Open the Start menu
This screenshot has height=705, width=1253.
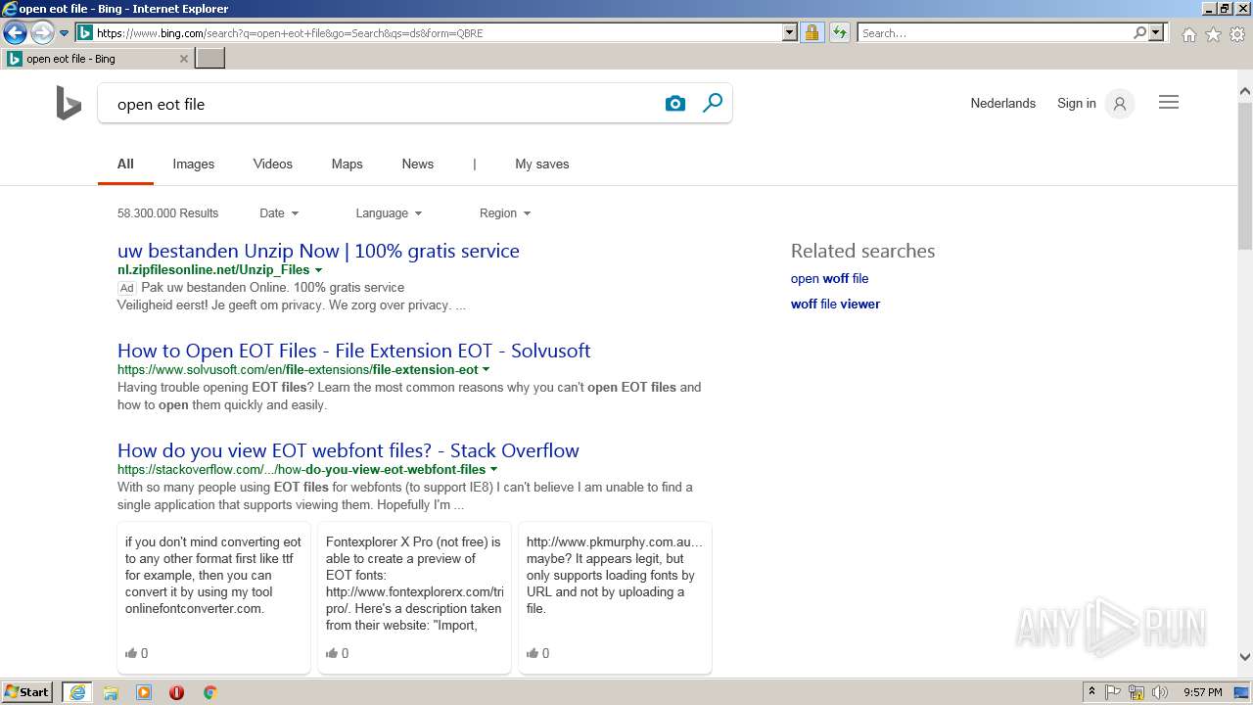pyautogui.click(x=27, y=692)
